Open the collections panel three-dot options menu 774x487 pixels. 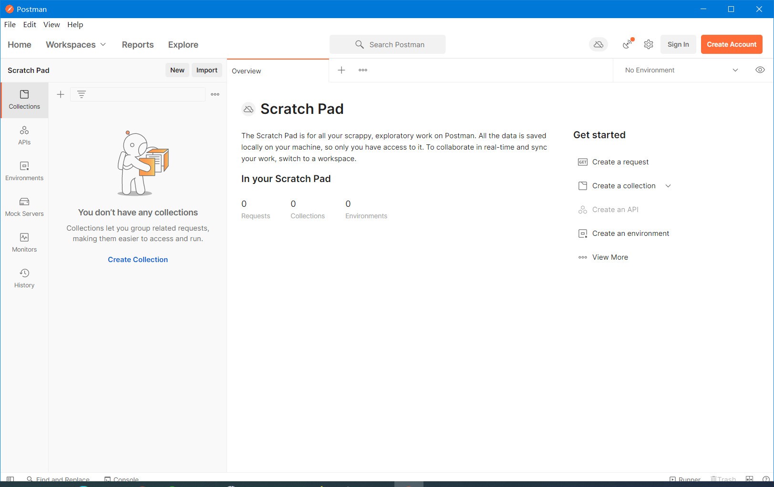click(215, 94)
